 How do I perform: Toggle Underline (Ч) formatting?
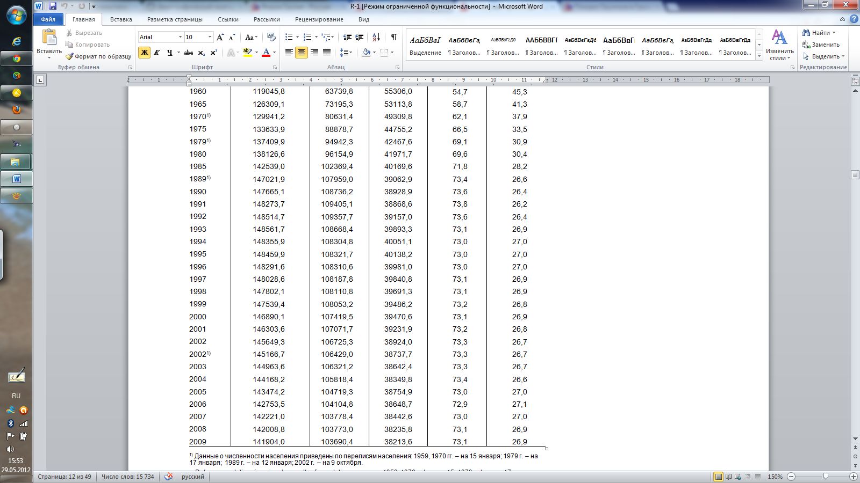click(x=169, y=53)
